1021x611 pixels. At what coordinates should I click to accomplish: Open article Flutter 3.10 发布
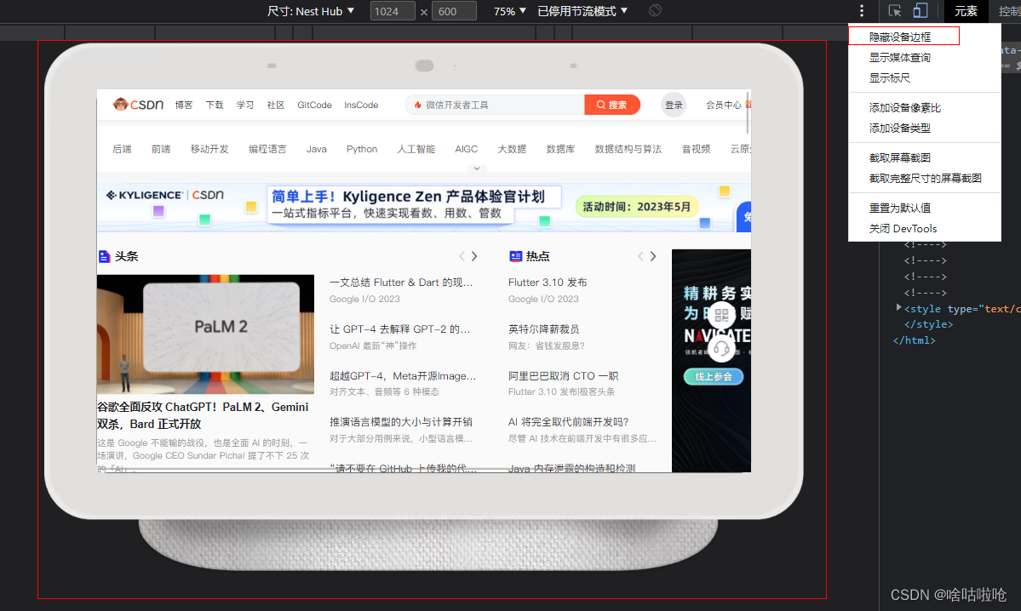(x=548, y=283)
